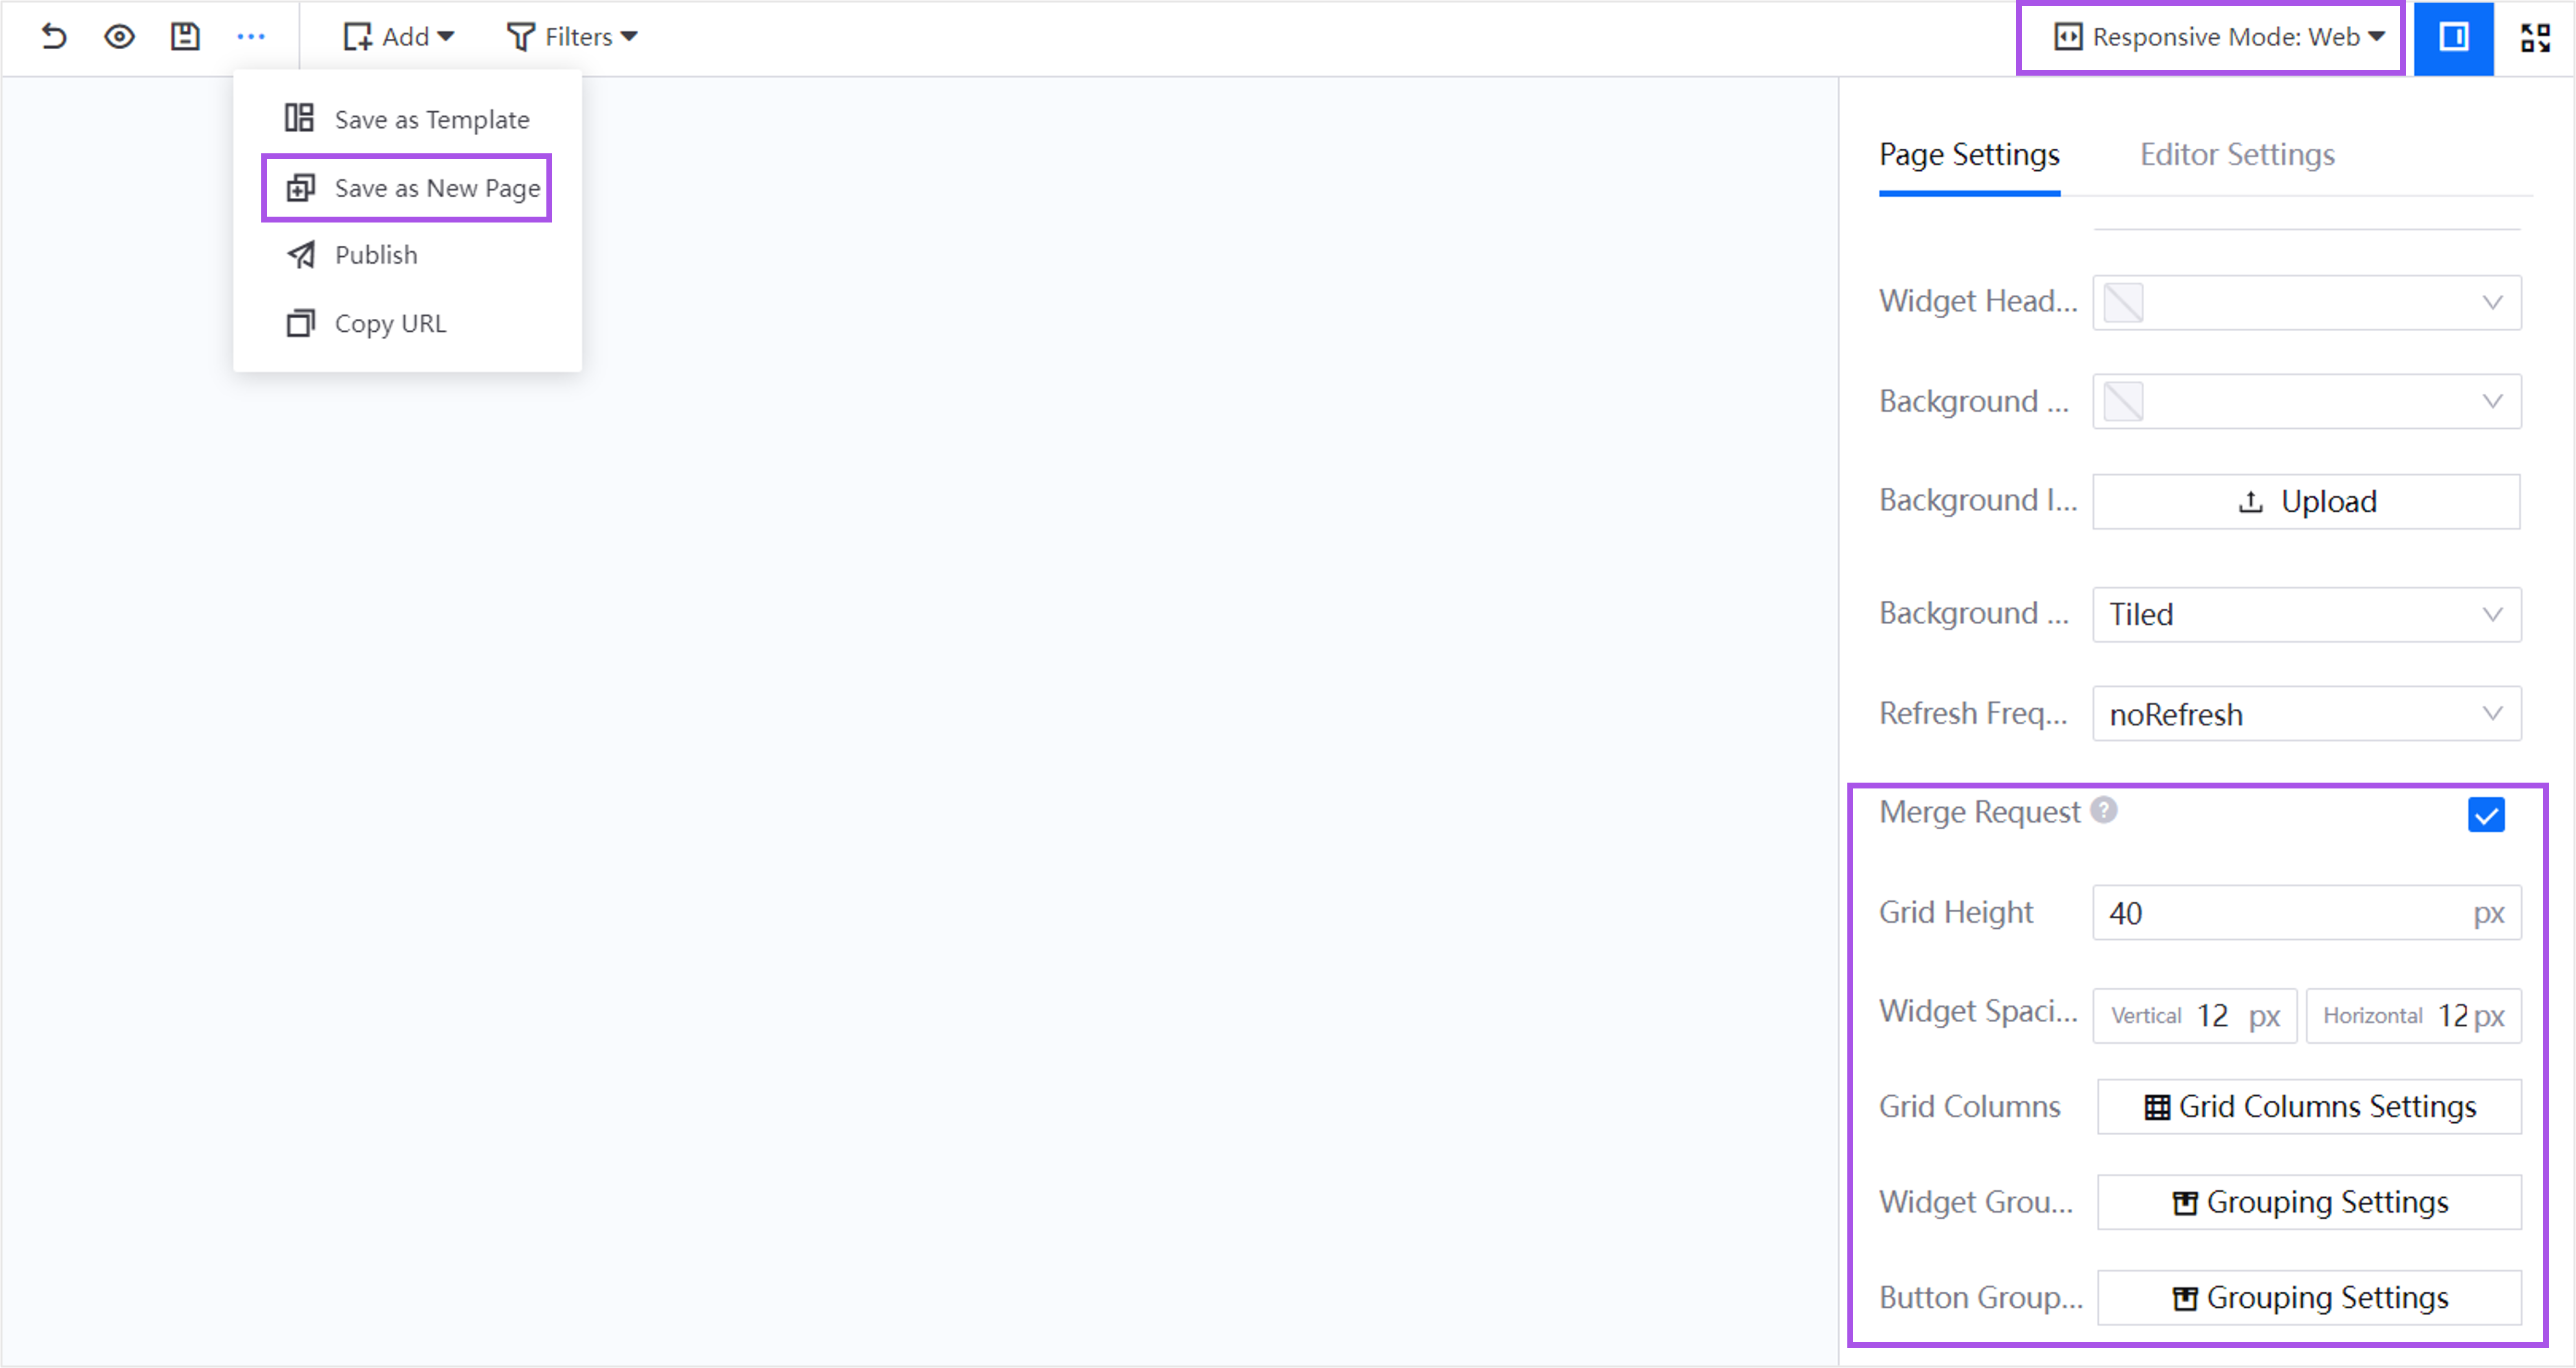Choose Publish from the menu
2576x1368 pixels.
pyautogui.click(x=375, y=255)
